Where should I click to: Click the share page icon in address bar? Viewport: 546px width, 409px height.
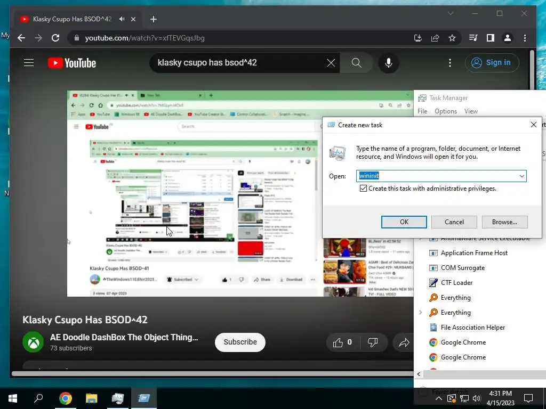pyautogui.click(x=435, y=38)
